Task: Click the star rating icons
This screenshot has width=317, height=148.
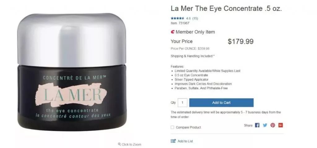Action: point(177,18)
